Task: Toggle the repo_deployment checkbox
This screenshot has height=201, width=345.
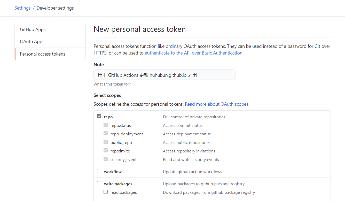Action: pyautogui.click(x=106, y=133)
